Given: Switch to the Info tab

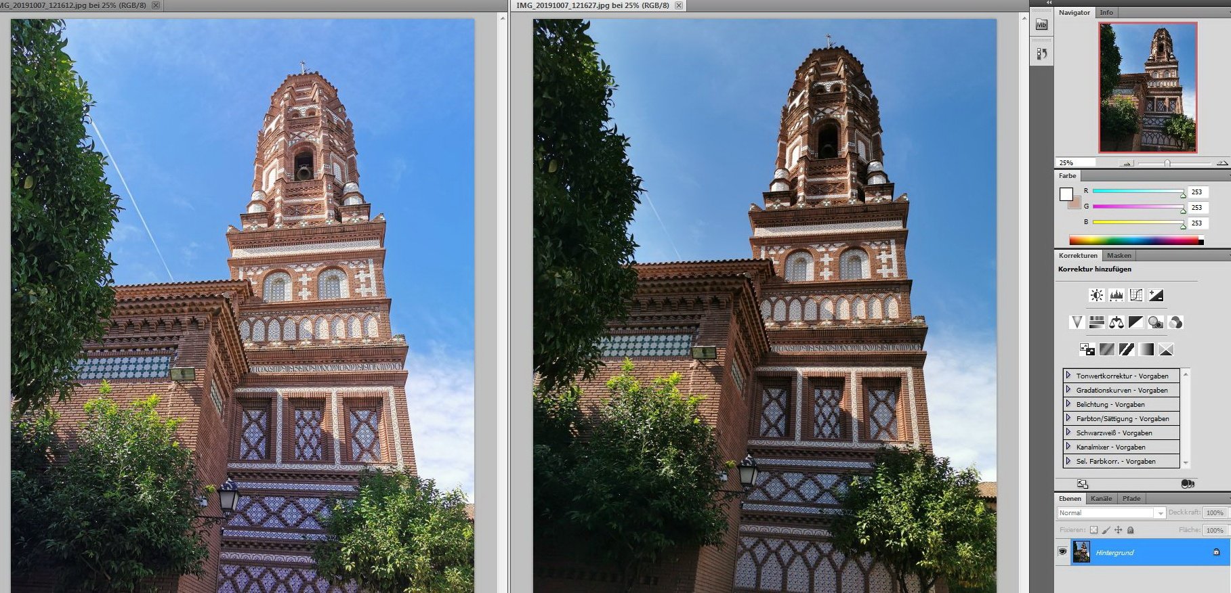Looking at the screenshot, I should [1106, 12].
